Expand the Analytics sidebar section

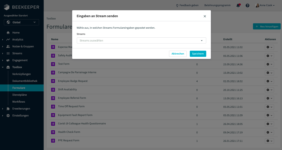click(3, 40)
